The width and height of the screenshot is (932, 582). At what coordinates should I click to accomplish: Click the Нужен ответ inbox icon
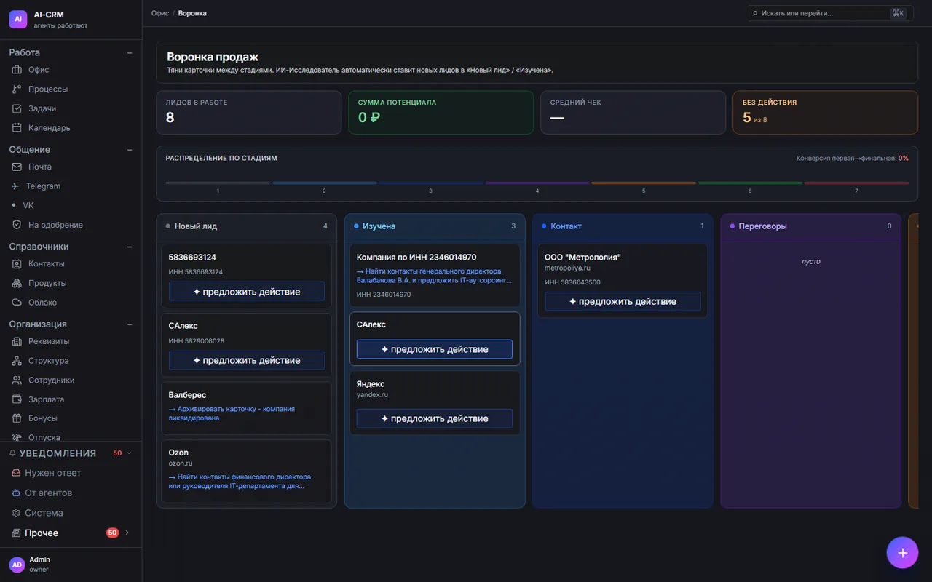(15, 473)
